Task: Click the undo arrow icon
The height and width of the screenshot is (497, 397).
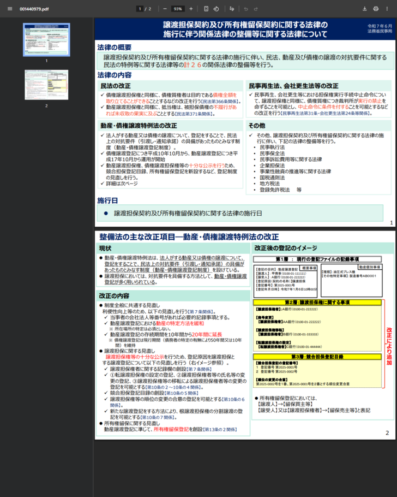Action: click(x=246, y=9)
